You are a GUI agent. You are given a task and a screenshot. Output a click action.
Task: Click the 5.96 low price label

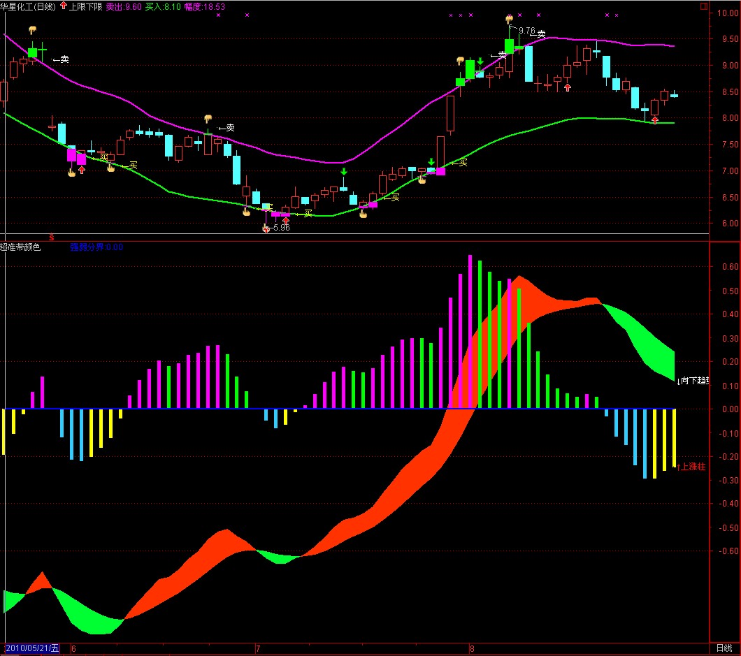click(282, 228)
